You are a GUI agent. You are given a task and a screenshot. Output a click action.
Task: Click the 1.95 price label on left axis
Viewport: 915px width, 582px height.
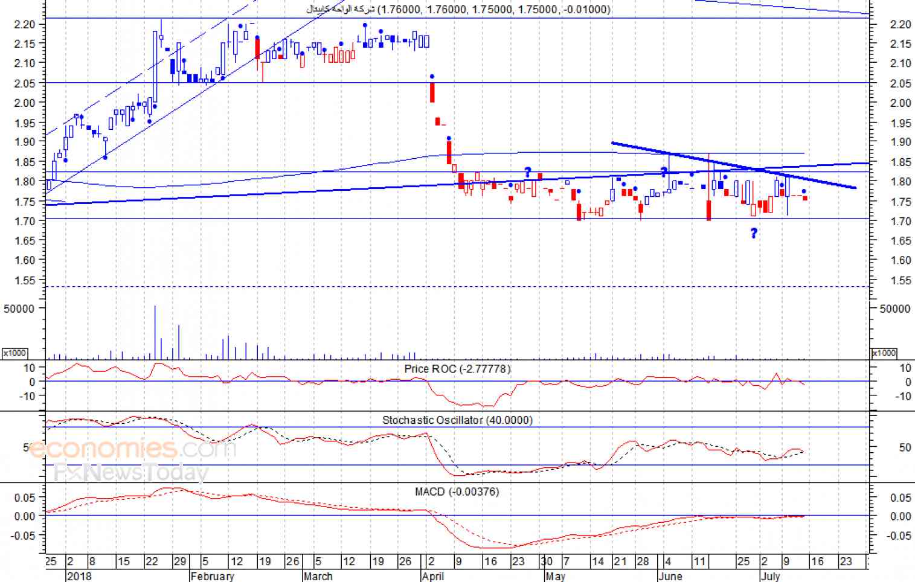[x=24, y=123]
